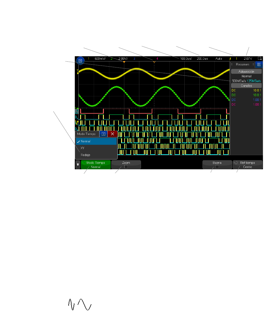Open the Resumen tab
The height and width of the screenshot is (336, 274).
[x=243, y=64]
